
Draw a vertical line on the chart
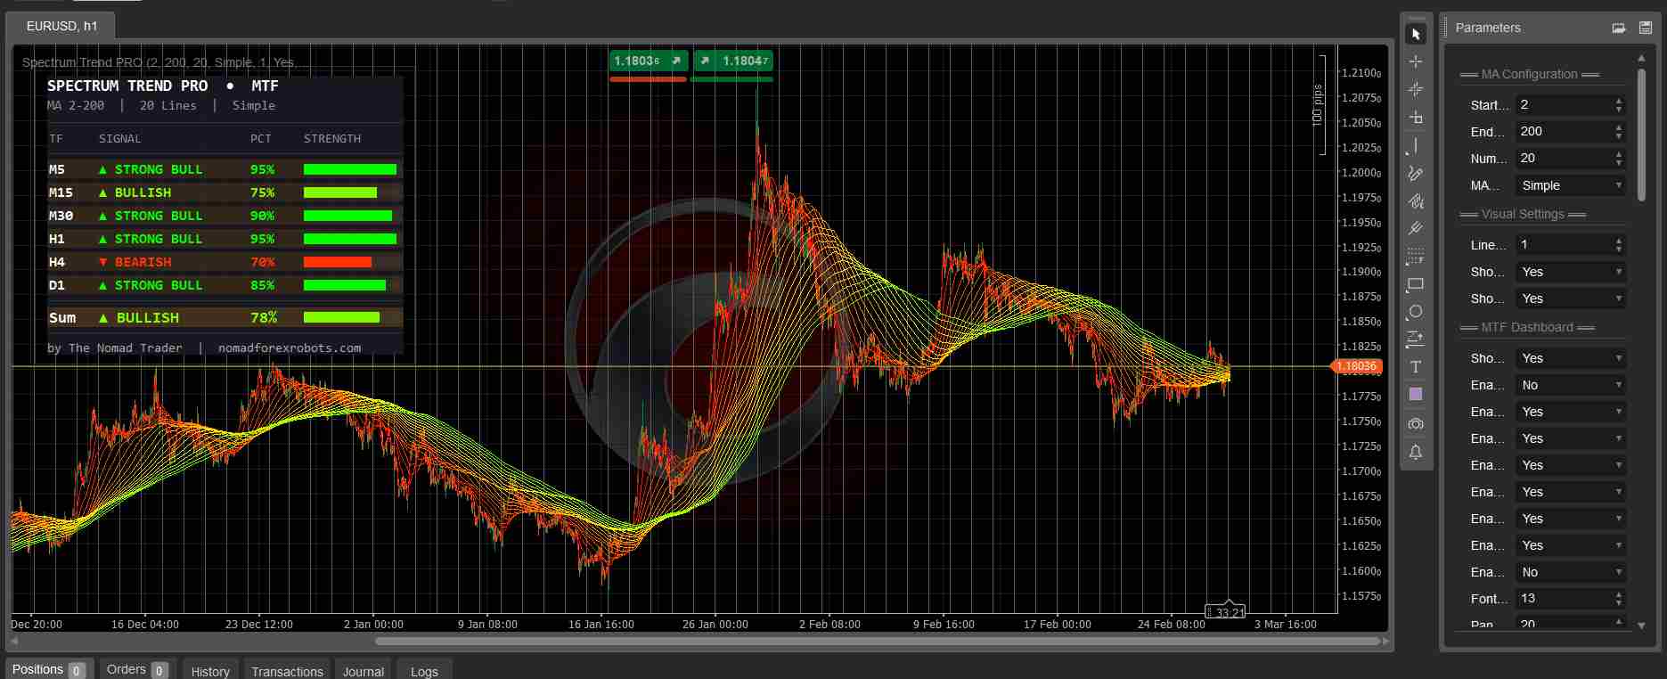click(1416, 145)
